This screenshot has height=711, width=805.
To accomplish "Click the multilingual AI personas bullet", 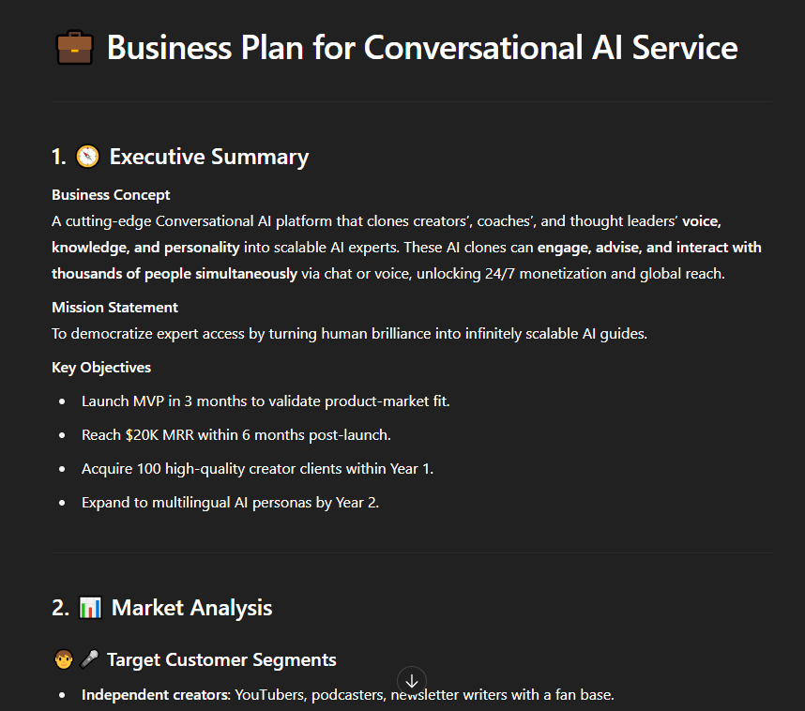I will [x=231, y=503].
